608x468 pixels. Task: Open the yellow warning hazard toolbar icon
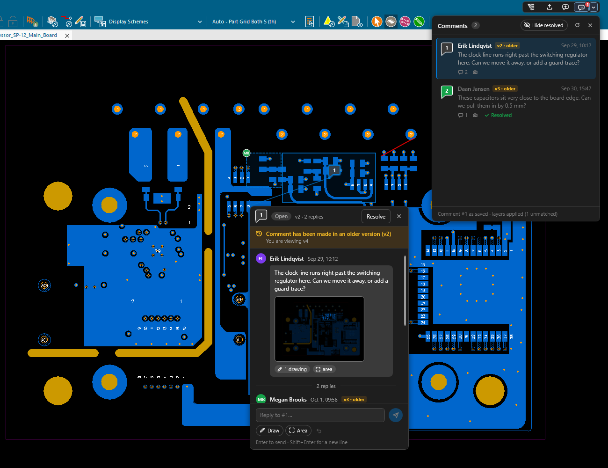(x=329, y=22)
